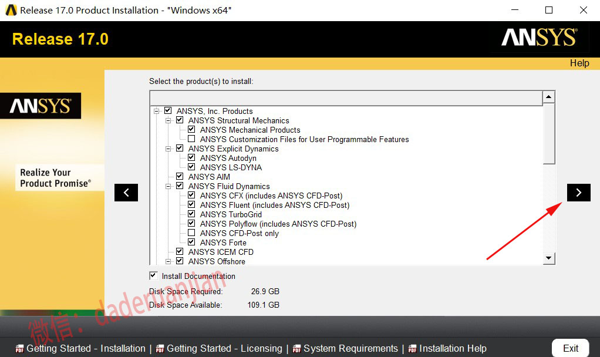Toggle ANSYS Explicit Dynamics checkbox

click(x=180, y=148)
